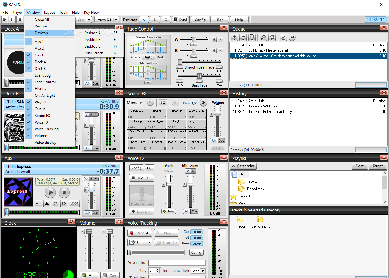Enable On-Air Light in Window menu
The width and height of the screenshot is (389, 278).
(x=50, y=96)
